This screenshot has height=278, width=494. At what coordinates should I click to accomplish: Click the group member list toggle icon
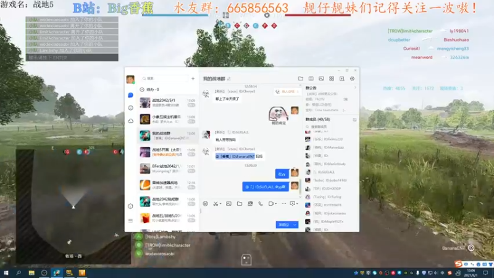pos(354,120)
